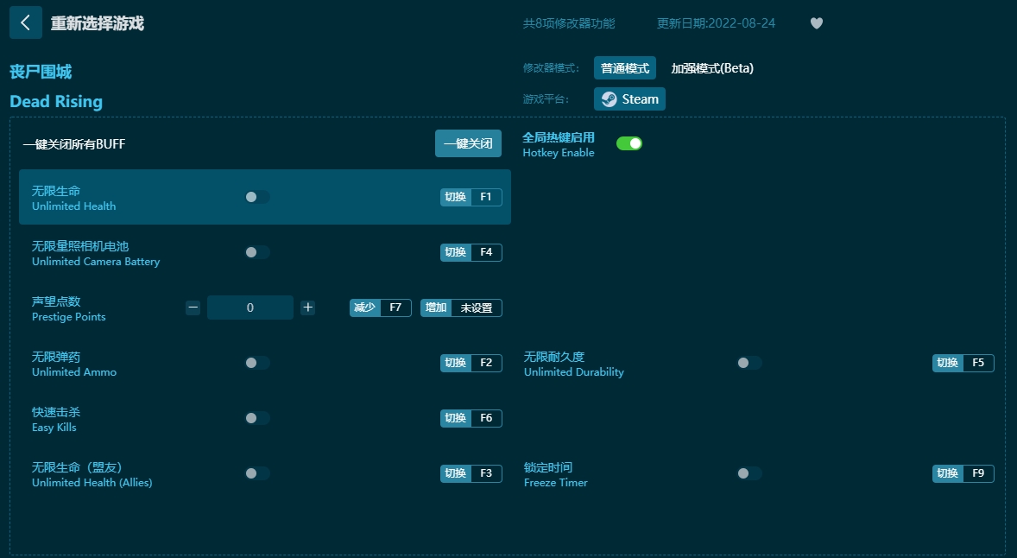Click the 更新日期:2022-08-24 text

pos(716,23)
